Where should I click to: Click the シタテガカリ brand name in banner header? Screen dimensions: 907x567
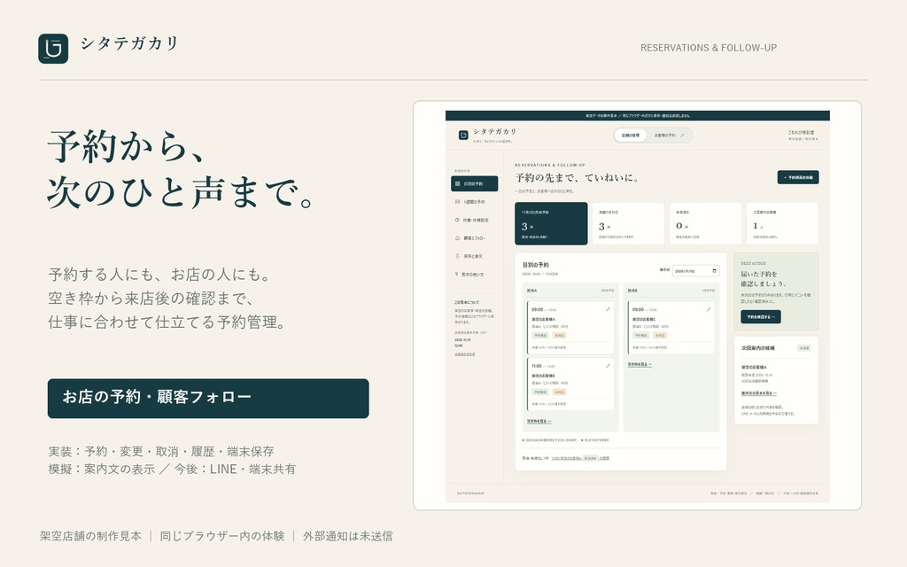tap(129, 44)
